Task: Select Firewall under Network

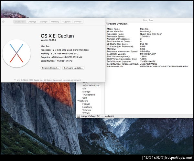Action: pyautogui.click(x=86, y=104)
